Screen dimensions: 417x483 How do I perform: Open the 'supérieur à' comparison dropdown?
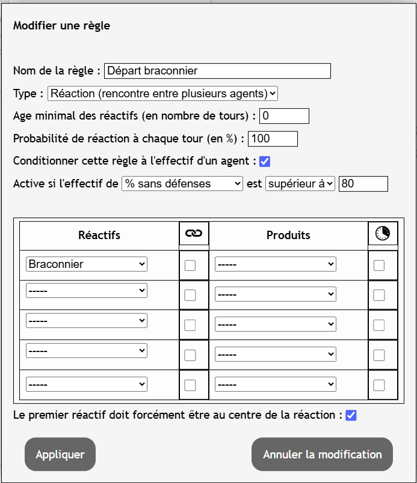[300, 184]
